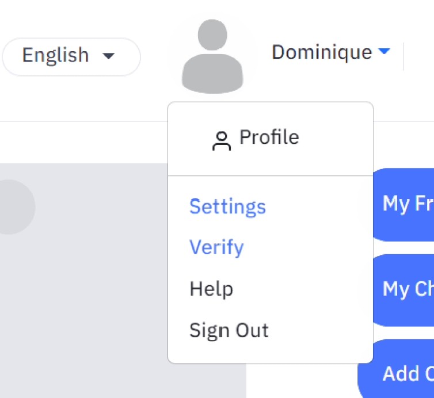Click the thin vertical divider after Dominique
Screen dimensions: 434x398
[x=403, y=56]
